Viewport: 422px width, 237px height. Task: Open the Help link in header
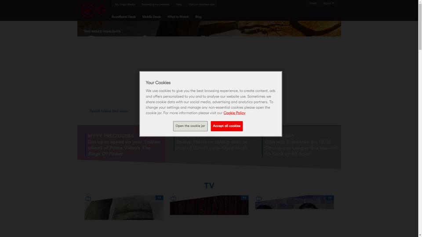(x=179, y=4)
